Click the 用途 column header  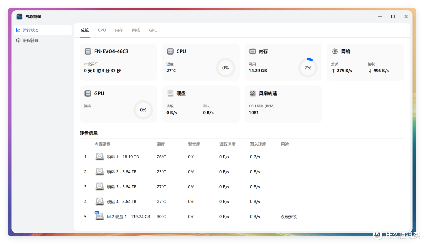point(285,144)
